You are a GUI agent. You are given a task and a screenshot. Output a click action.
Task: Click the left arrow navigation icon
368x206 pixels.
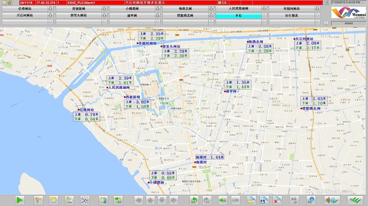(139, 200)
